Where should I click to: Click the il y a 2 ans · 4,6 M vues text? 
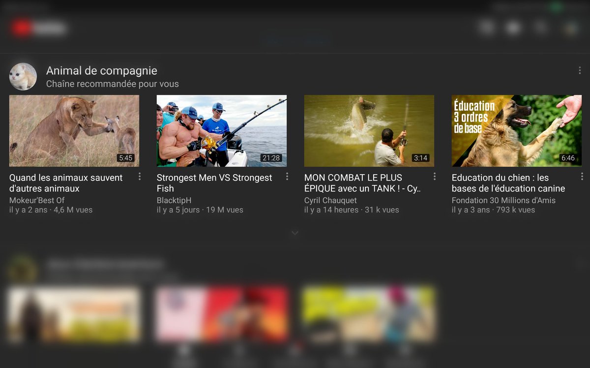tap(51, 210)
